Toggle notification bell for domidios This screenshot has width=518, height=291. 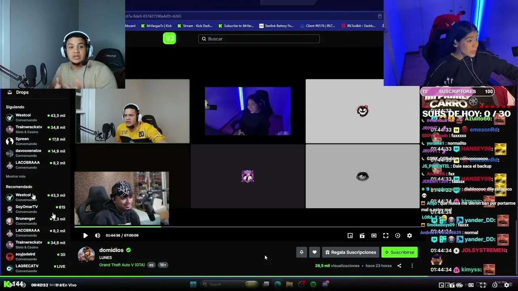coord(301,252)
